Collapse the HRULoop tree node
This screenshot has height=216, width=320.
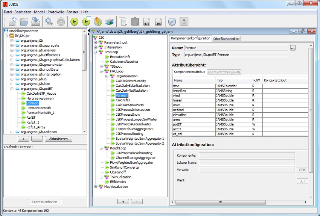pyautogui.click(x=101, y=71)
